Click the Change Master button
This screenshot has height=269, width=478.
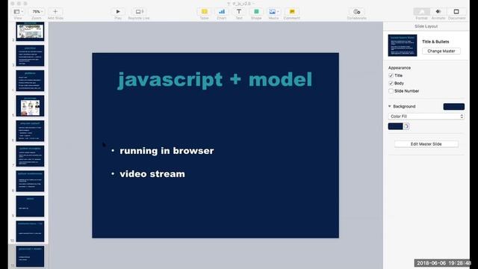[x=441, y=51]
